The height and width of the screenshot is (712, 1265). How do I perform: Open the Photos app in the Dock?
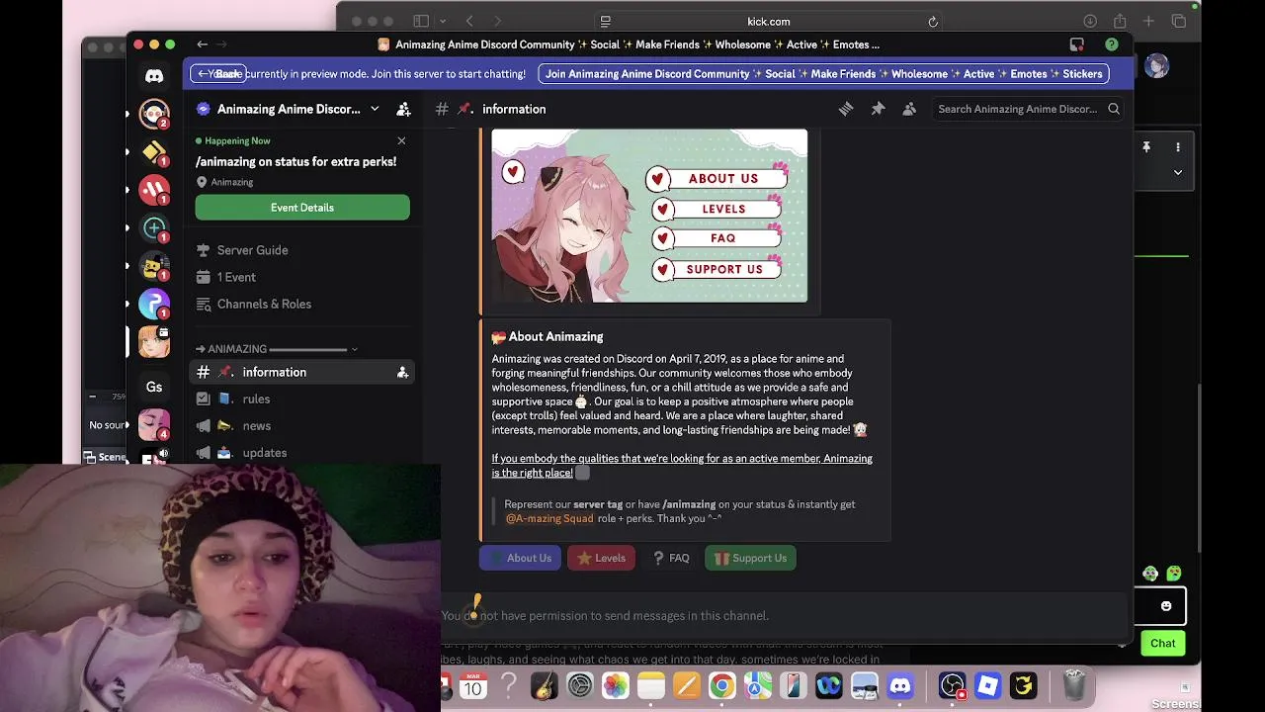pyautogui.click(x=616, y=685)
